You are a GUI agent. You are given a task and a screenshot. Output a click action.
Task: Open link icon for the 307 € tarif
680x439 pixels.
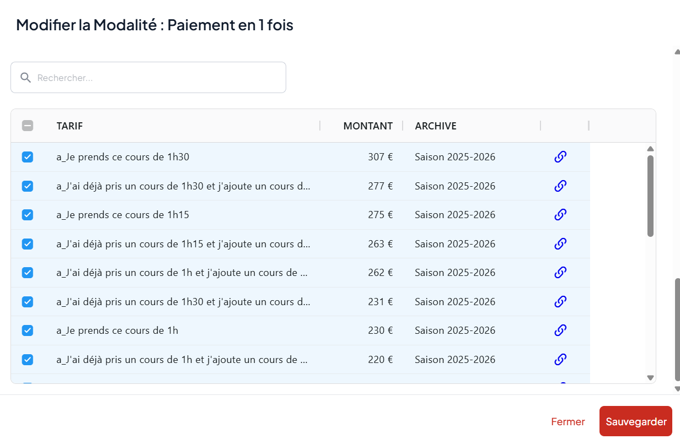[x=560, y=157]
